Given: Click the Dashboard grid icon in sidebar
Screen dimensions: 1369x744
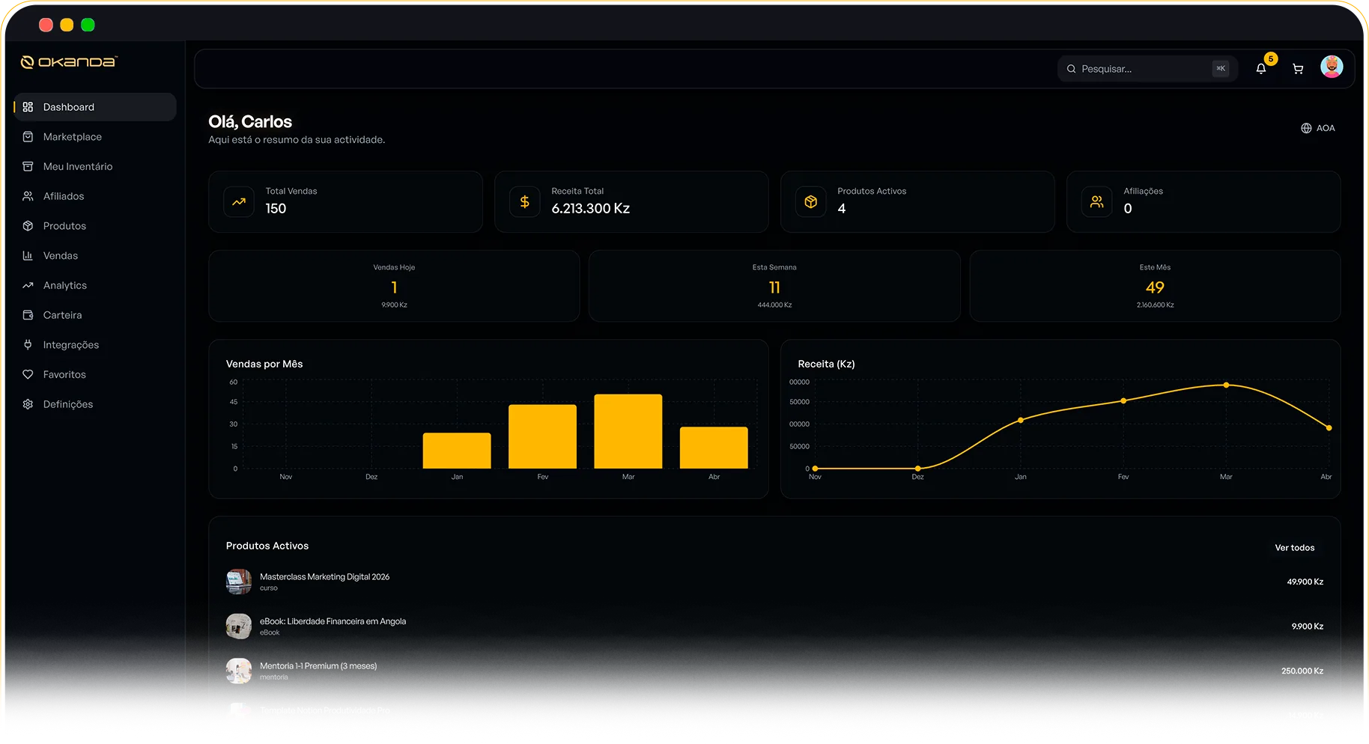Looking at the screenshot, I should [x=28, y=107].
